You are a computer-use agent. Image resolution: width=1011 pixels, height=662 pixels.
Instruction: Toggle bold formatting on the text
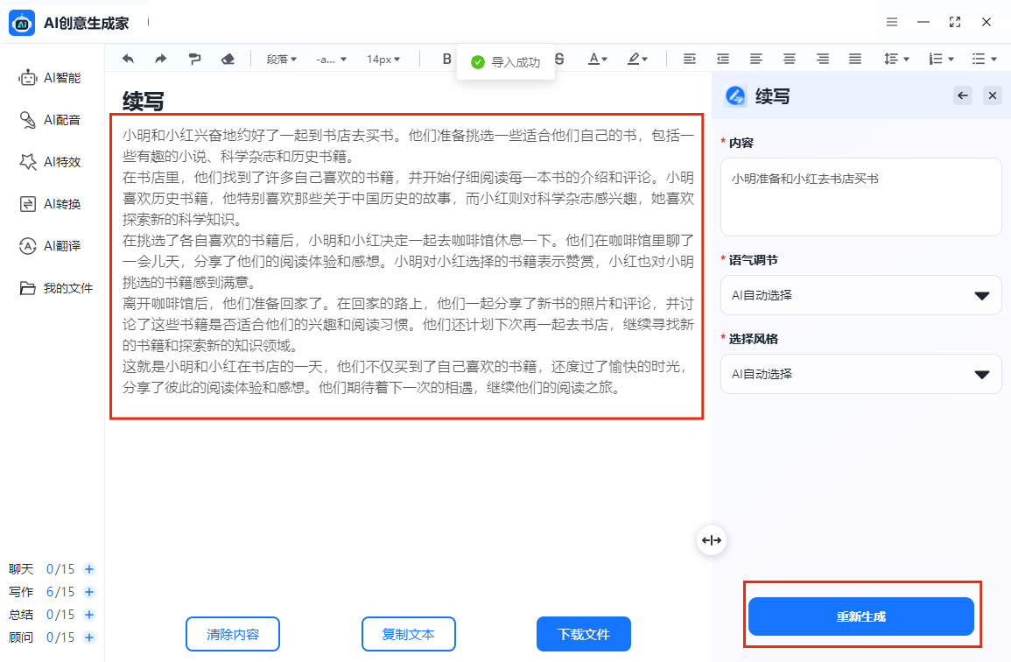tap(446, 59)
